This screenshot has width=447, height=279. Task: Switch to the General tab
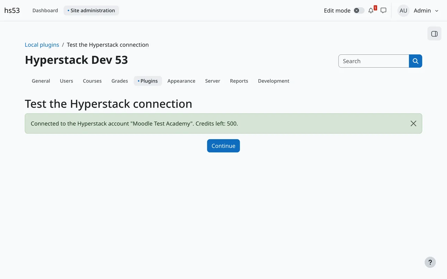41,81
